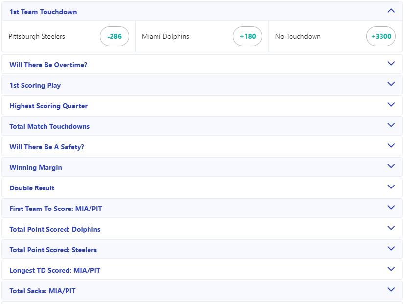Image resolution: width=405 pixels, height=304 pixels.
Task: Expand Total Sacks: MIA/PIT chevron
Action: [x=391, y=289]
